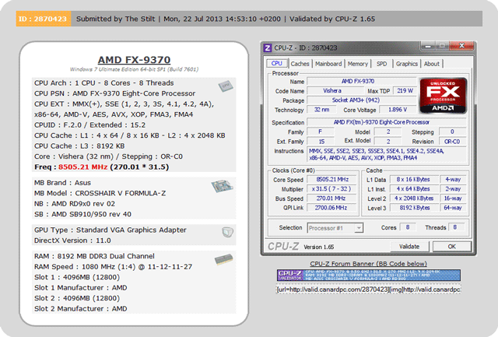Click the Submitted by The Stilt header text

click(116, 19)
